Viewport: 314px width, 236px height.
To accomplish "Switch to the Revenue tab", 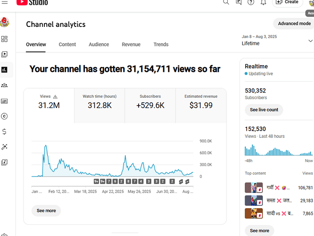I will tap(131, 44).
